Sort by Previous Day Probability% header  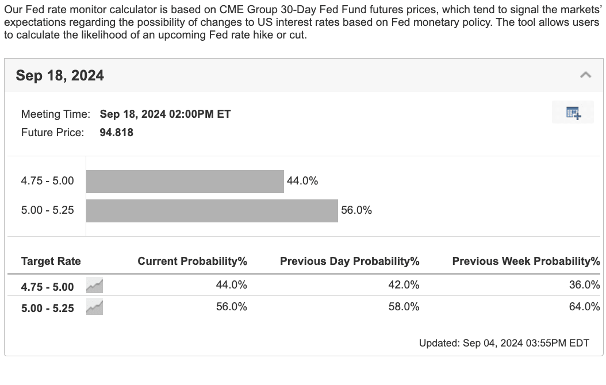click(x=350, y=261)
